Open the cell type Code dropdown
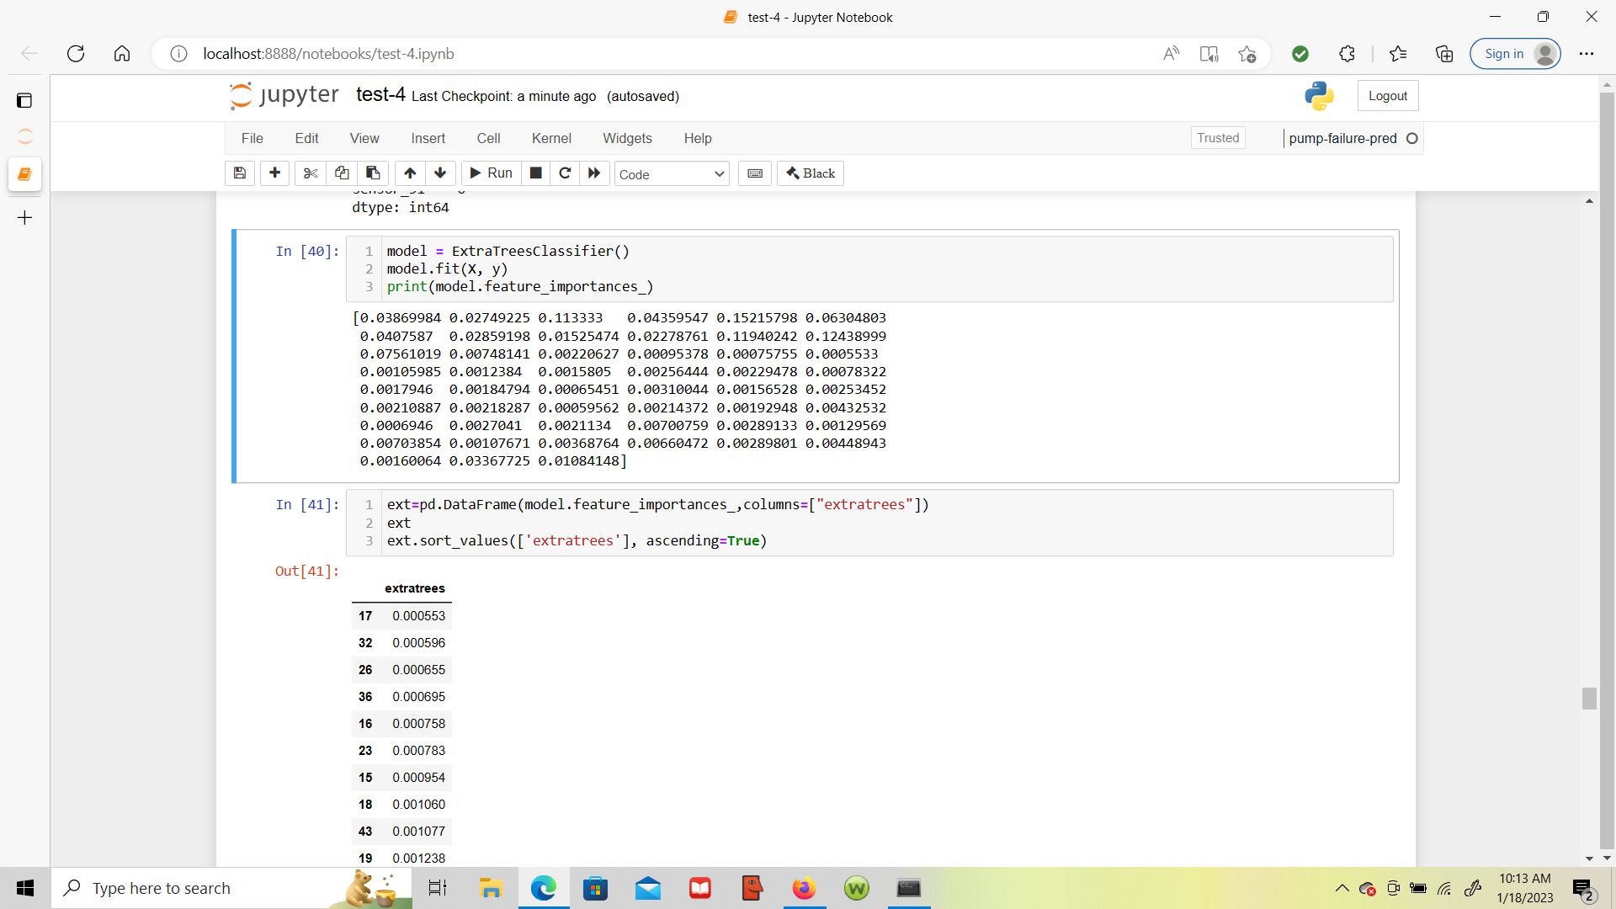This screenshot has width=1616, height=909. tap(672, 174)
